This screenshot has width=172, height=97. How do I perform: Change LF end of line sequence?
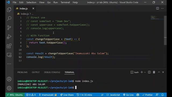point(102,95)
